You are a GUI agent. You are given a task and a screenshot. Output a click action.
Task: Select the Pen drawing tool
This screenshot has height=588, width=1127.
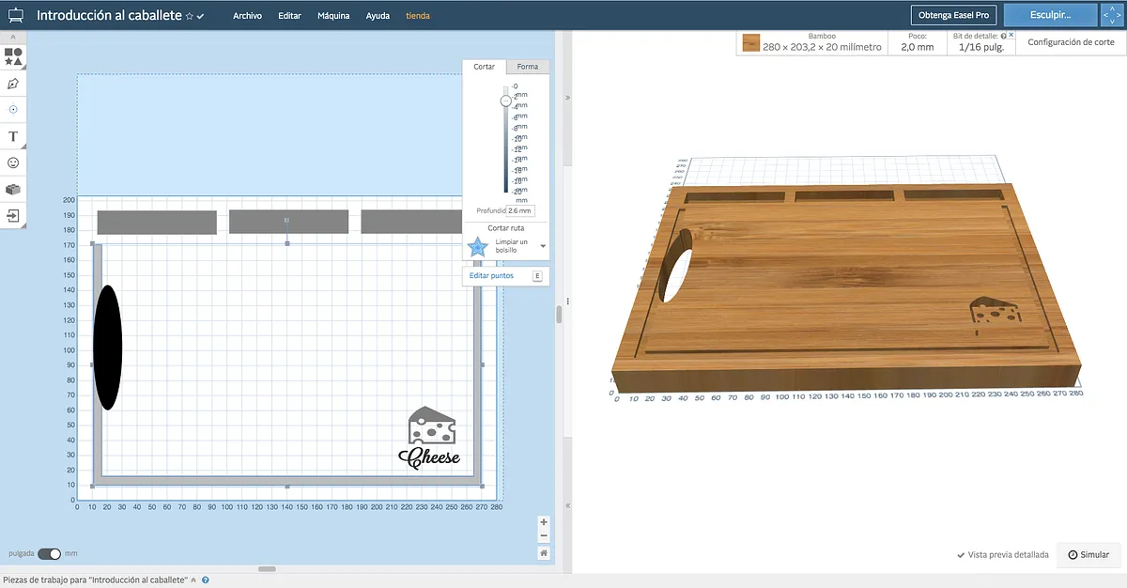coord(13,84)
